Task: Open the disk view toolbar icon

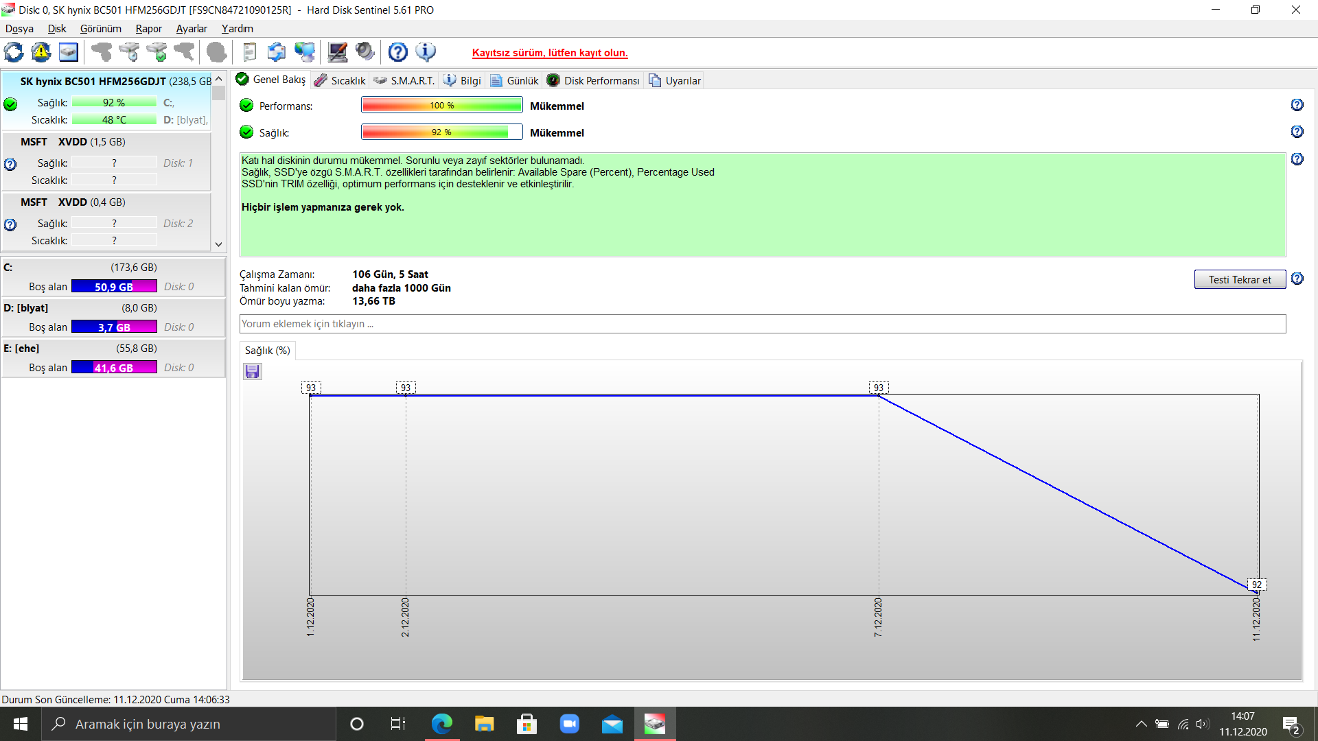Action: (69, 52)
